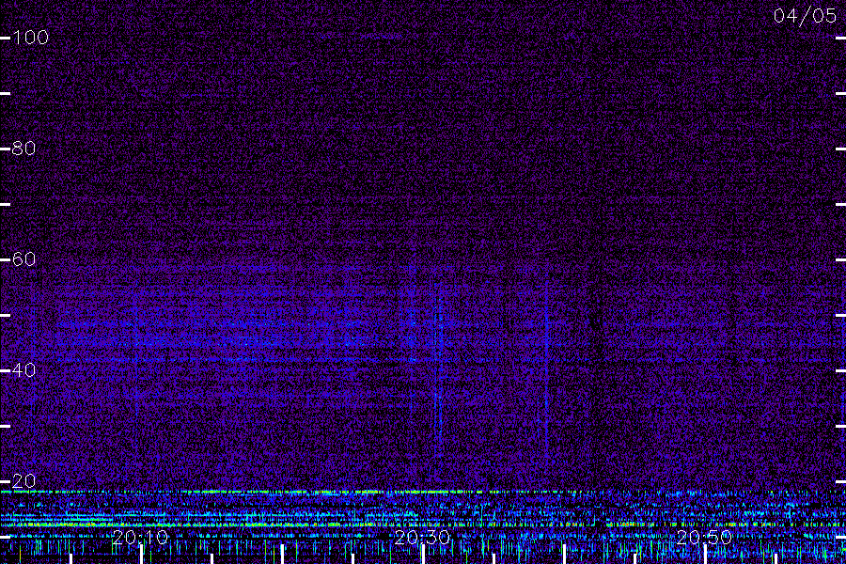The image size is (846, 564).
Task: Click the 04/05 date label
Action: coord(805,16)
